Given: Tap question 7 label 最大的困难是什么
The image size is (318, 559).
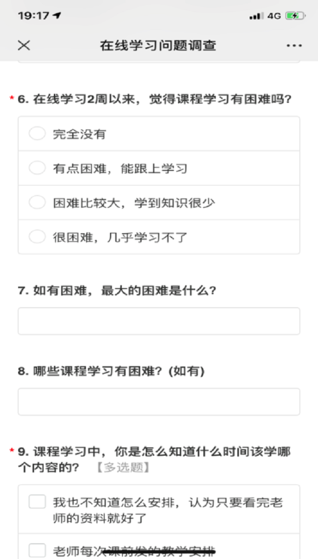Looking at the screenshot, I should [117, 291].
